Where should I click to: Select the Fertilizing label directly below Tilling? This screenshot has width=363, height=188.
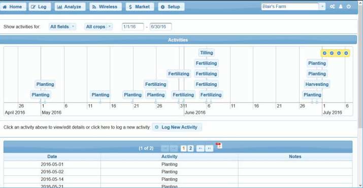206,63
